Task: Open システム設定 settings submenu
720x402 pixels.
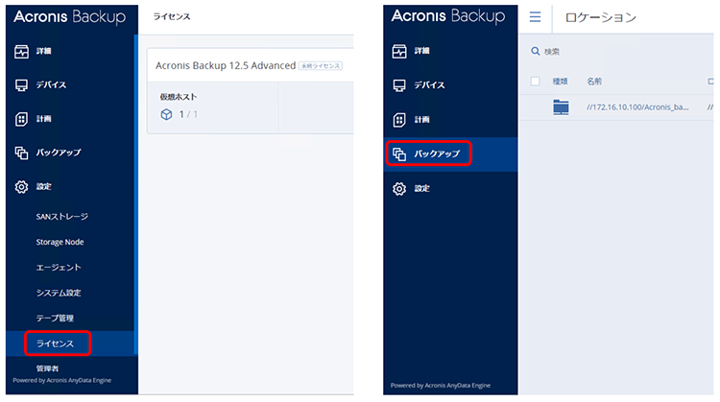Action: coord(59,293)
